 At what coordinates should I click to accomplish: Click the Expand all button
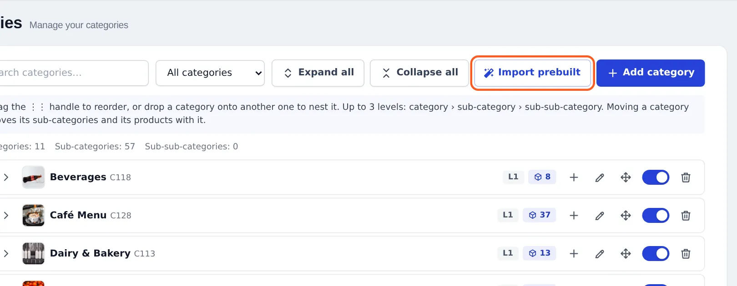[x=318, y=73]
